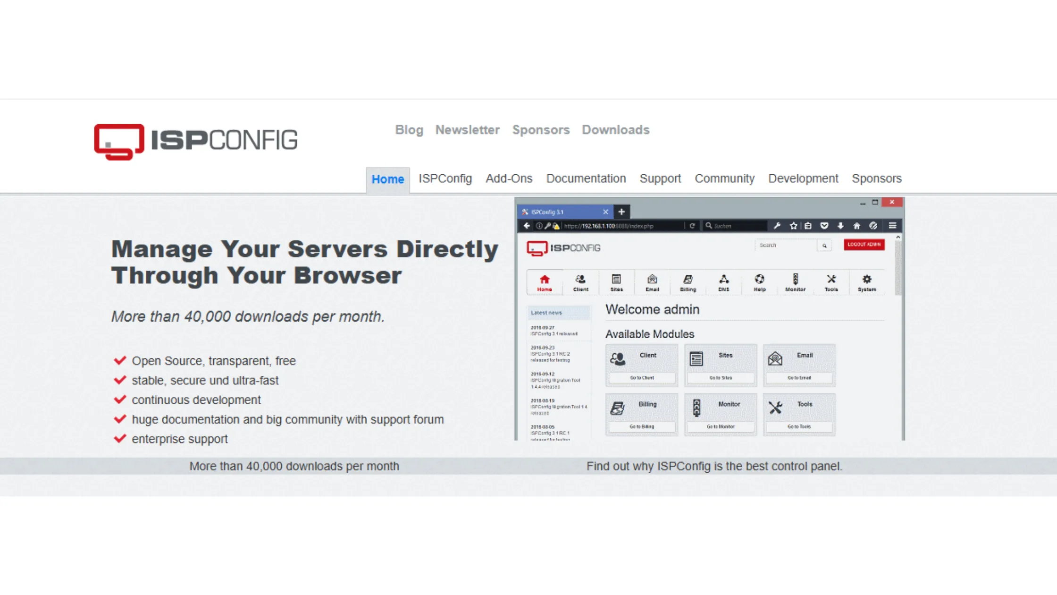Click the Sponsors link beside Newsletter
Screen dimensions: 1057x595
point(541,130)
